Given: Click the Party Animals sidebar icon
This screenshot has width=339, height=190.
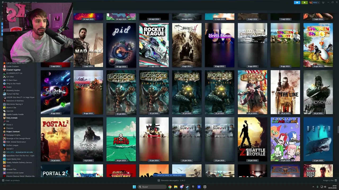Looking at the screenshot, I should coord(4,118).
